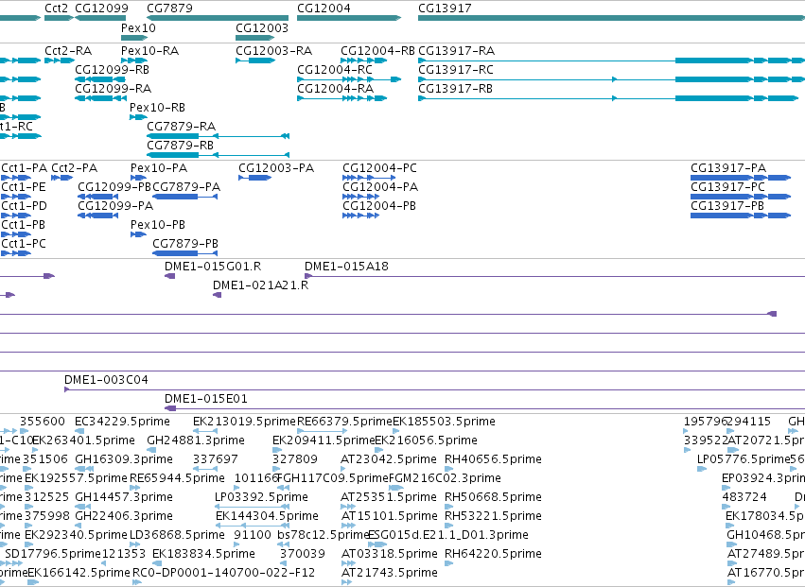The height and width of the screenshot is (587, 805).
Task: Select EST 337697 label
Action: click(216, 459)
